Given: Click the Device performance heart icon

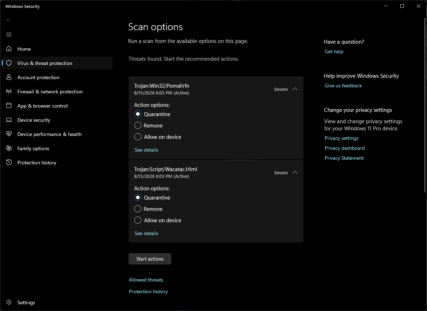Looking at the screenshot, I should coord(9,134).
